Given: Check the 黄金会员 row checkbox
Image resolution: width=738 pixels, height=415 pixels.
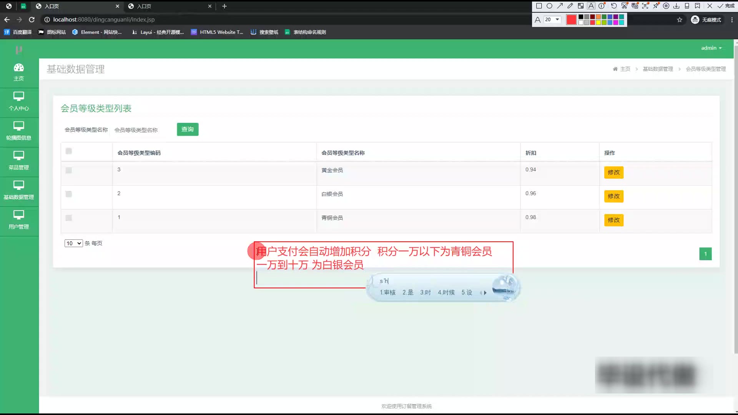Looking at the screenshot, I should (x=69, y=170).
